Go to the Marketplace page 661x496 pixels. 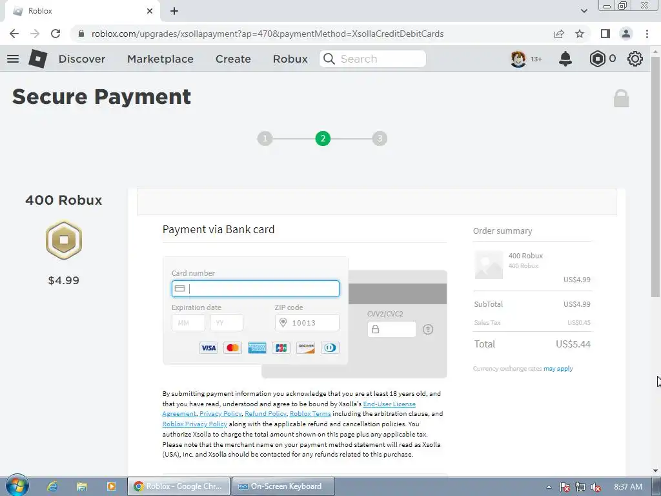pyautogui.click(x=160, y=59)
